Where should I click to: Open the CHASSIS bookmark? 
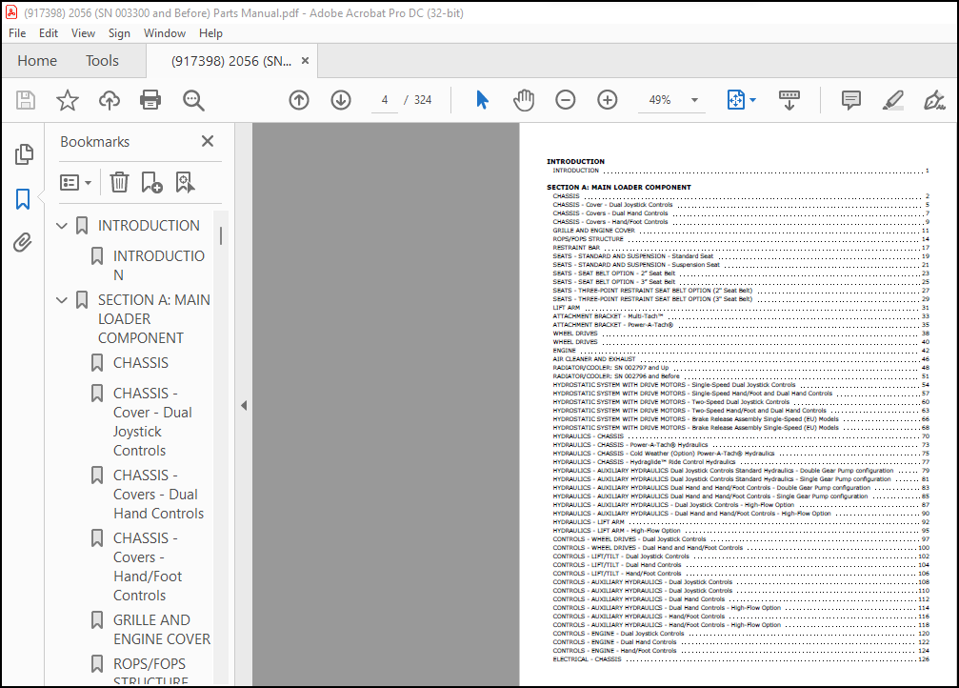(141, 363)
